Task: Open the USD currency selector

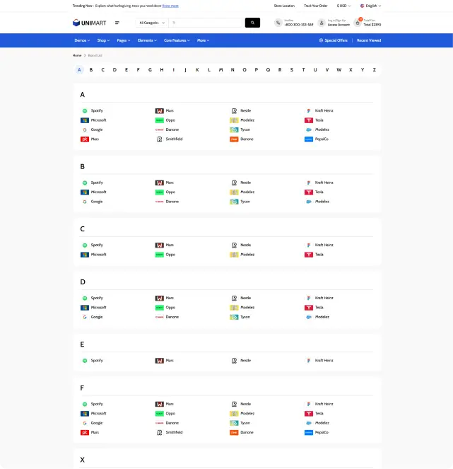Action: pos(343,5)
